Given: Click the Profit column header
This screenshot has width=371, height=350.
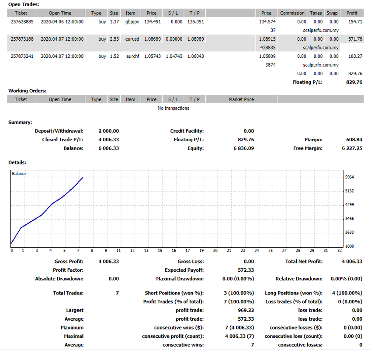Looking at the screenshot, I should click(352, 13).
